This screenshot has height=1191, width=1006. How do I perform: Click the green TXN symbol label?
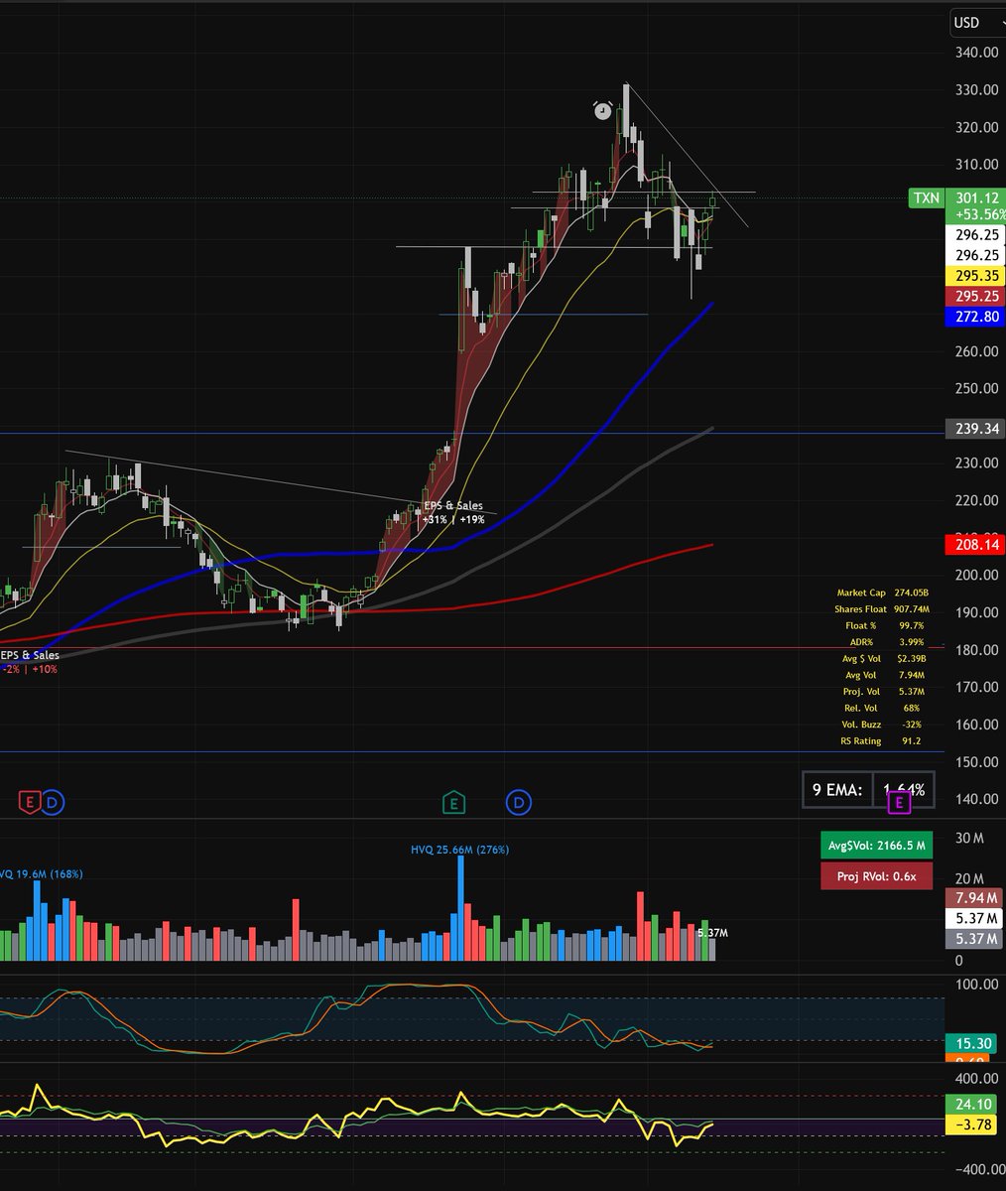tap(926, 198)
